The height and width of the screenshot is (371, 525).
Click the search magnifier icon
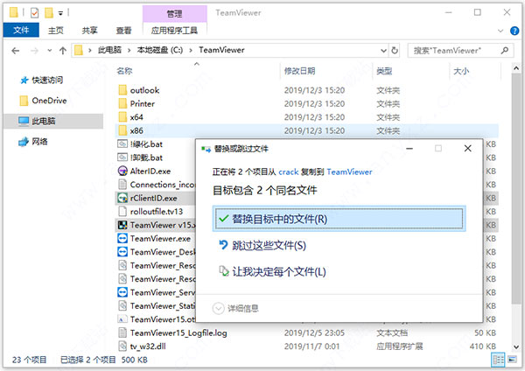tap(505, 51)
